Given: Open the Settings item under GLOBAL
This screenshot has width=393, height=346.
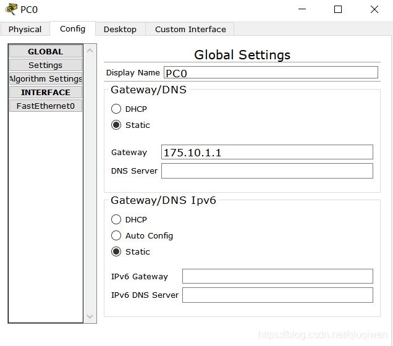Looking at the screenshot, I should pos(46,65).
